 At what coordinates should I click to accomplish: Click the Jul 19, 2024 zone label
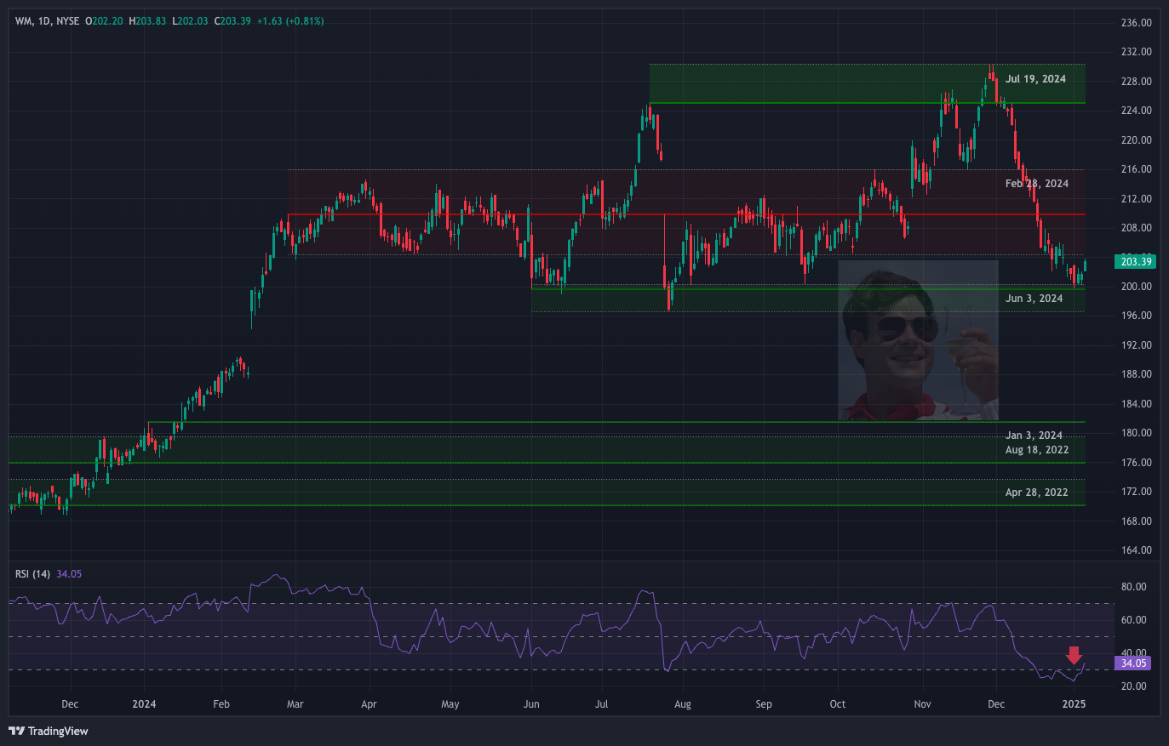tap(1035, 79)
